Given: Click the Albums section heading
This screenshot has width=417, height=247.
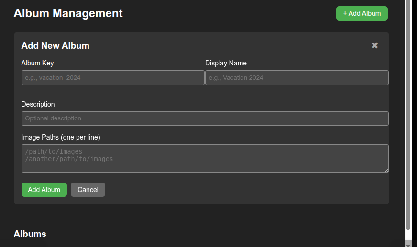Looking at the screenshot, I should tap(30, 234).
